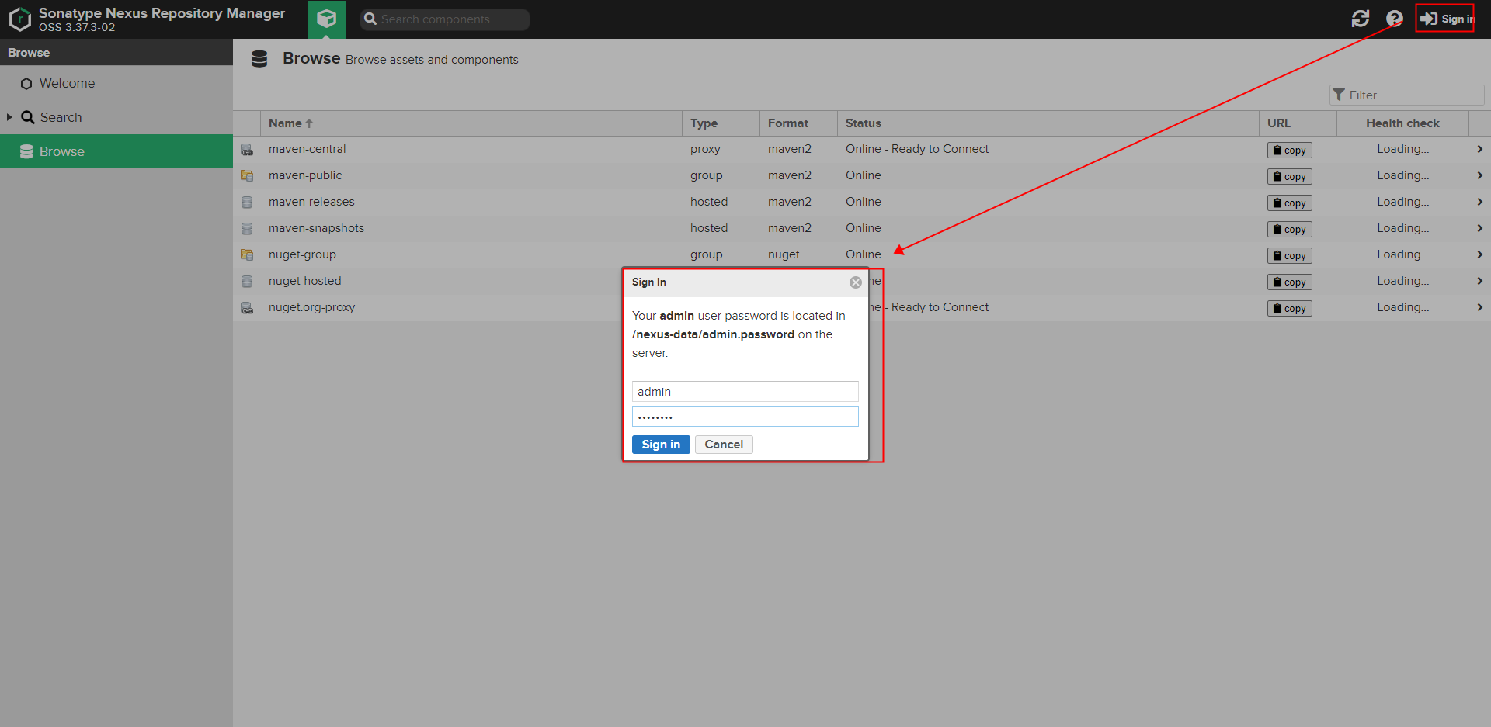
Task: Expand nuget-group row chevron
Action: pyautogui.click(x=1479, y=254)
